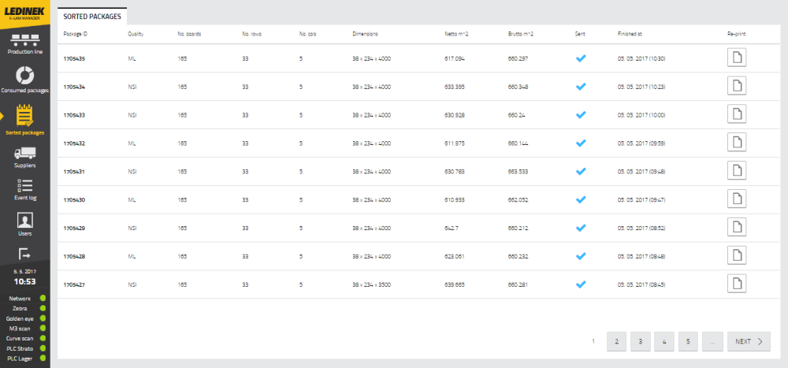Viewport: 788px width, 368px height.
Task: Click the Curve scan status indicator
Action: 43,338
